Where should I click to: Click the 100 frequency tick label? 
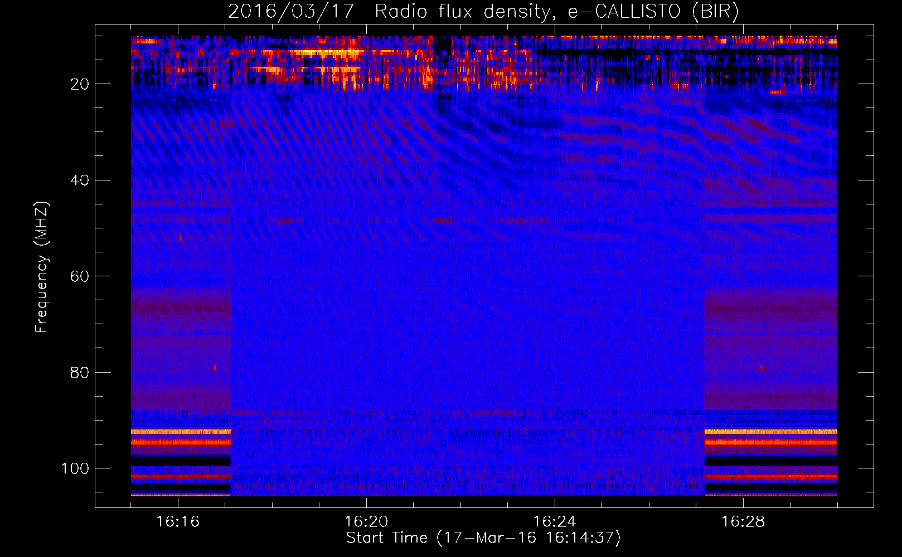[75, 468]
